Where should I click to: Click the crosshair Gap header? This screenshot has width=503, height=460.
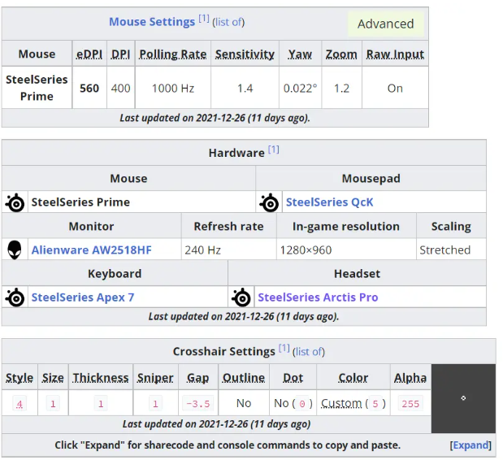tap(198, 378)
